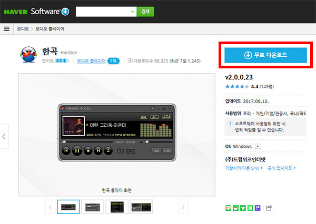Click the HanGok app mascot icon
This screenshot has height=224, width=316.
(x=28, y=55)
